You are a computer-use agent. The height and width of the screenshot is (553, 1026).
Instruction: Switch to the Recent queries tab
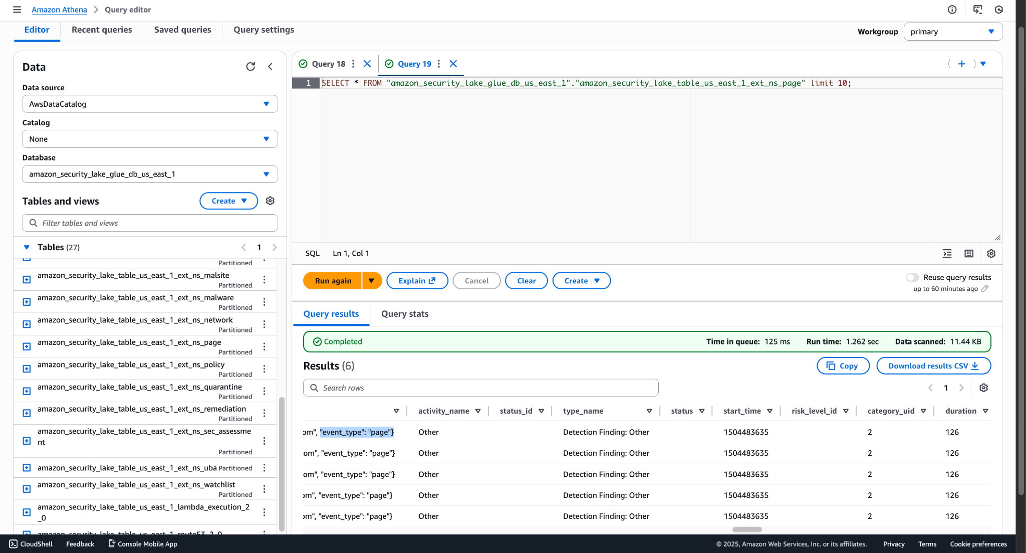[102, 30]
